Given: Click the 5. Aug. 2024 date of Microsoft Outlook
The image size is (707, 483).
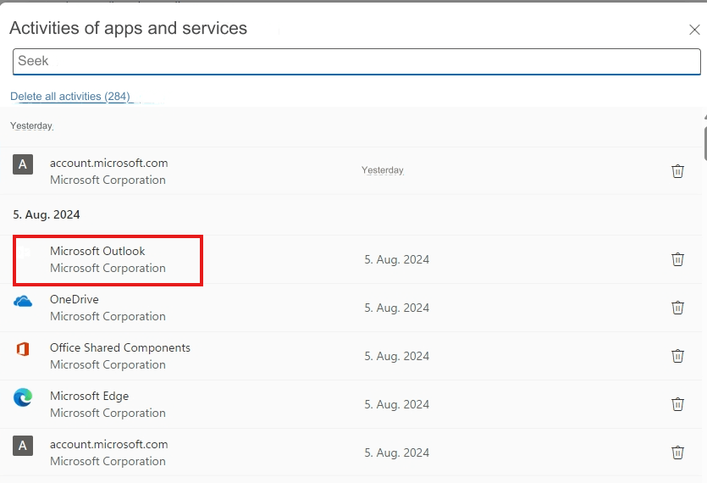Looking at the screenshot, I should pyautogui.click(x=397, y=259).
